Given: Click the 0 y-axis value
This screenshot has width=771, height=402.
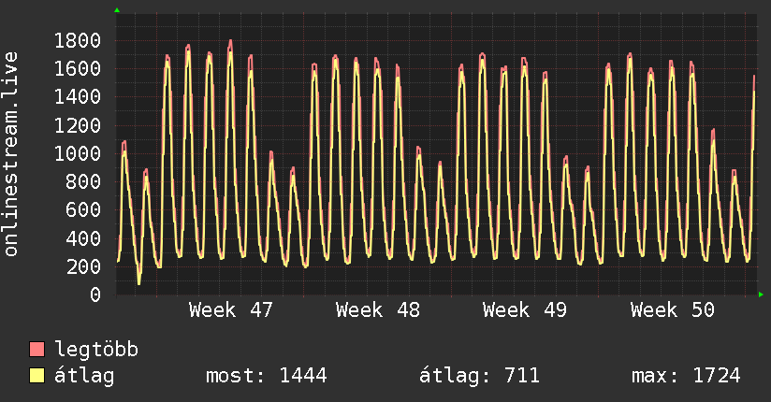Looking at the screenshot, I should click(95, 294).
